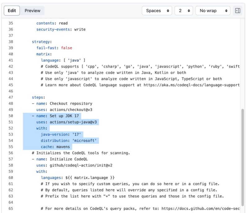Image resolution: width=248 pixels, height=213 pixels.
Task: Open the Spaces indent mode dropdown
Action: pyautogui.click(x=157, y=11)
